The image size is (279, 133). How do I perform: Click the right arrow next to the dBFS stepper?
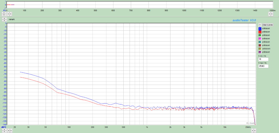click(x=11, y=131)
